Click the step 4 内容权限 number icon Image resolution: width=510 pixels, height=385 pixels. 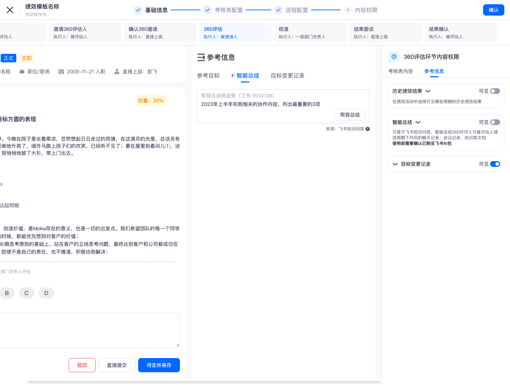pos(347,10)
